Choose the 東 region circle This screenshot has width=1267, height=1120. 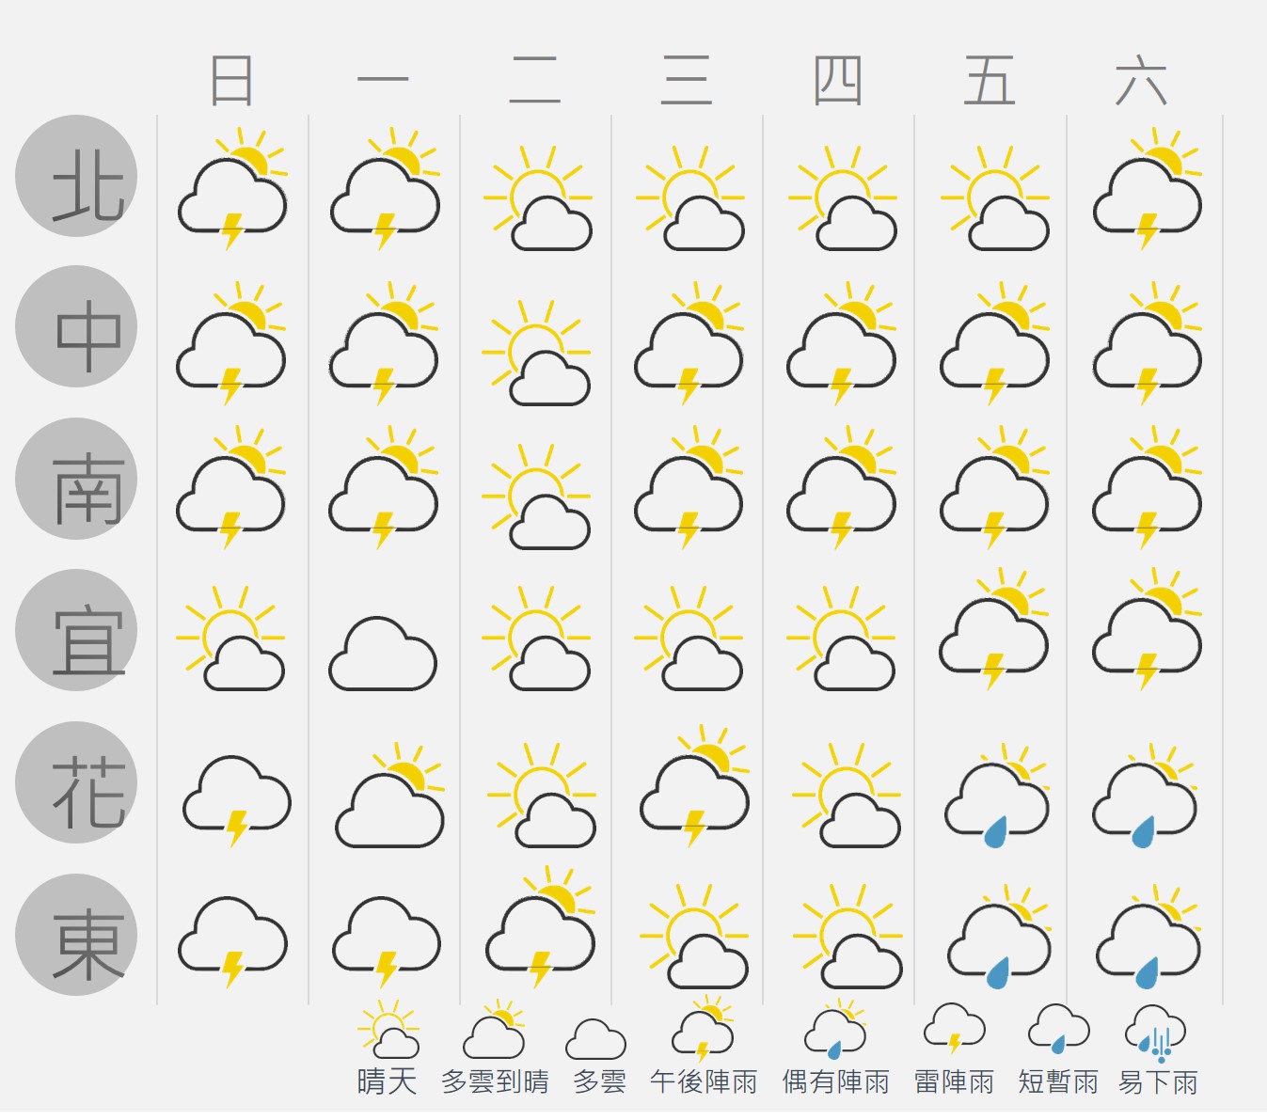[76, 935]
